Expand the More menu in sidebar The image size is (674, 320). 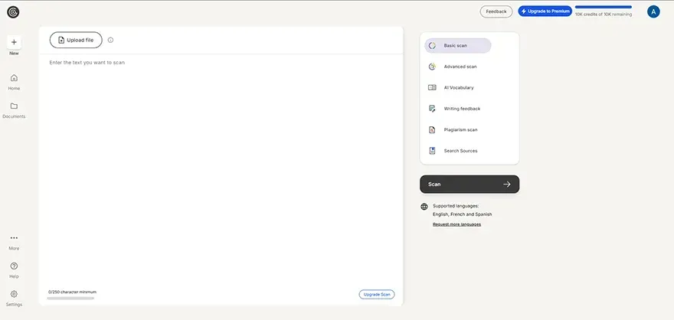[x=14, y=238]
